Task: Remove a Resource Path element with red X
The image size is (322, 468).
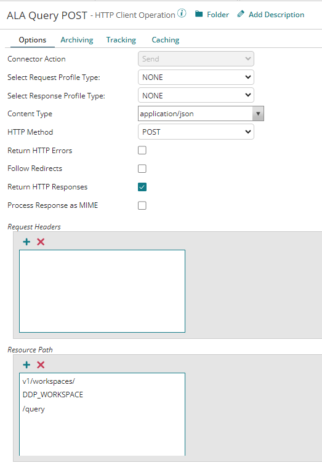Action: pos(41,365)
